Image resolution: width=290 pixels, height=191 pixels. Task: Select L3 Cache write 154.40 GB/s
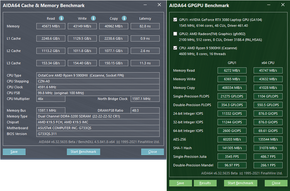click(82, 63)
